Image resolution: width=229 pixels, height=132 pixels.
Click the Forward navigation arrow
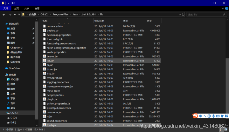click(10, 15)
